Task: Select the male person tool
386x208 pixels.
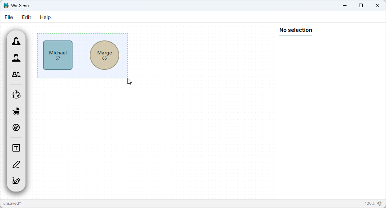Action: [x=16, y=58]
